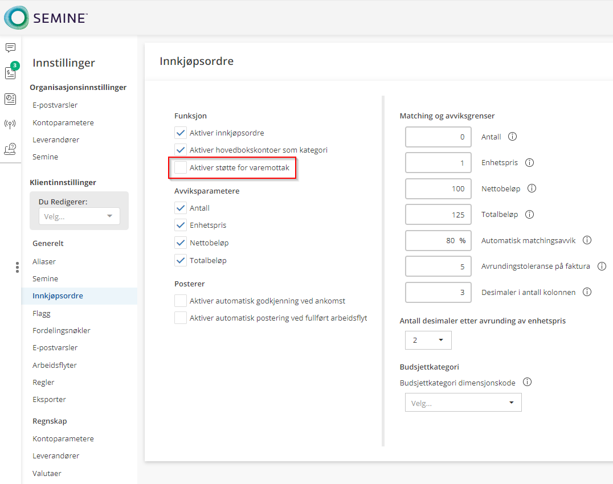Image resolution: width=613 pixels, height=484 pixels.
Task: Select Fordelingsnøkler in the settings menu
Action: point(62,330)
